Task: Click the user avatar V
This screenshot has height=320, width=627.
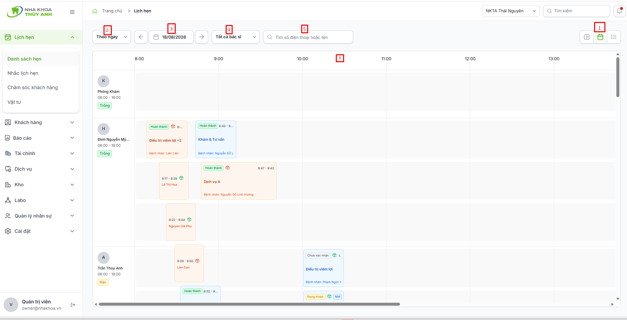Action: (11, 305)
